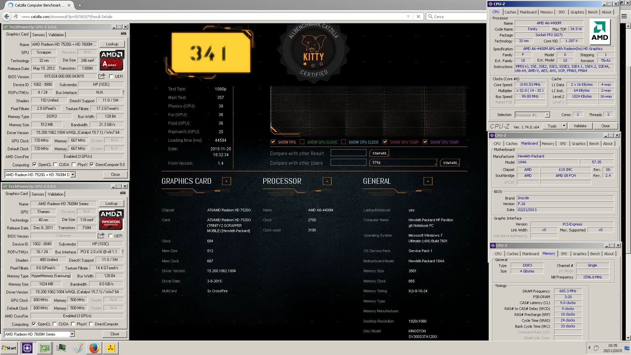Click the BIOS share icon for HD 7520G

pyautogui.click(x=102, y=76)
